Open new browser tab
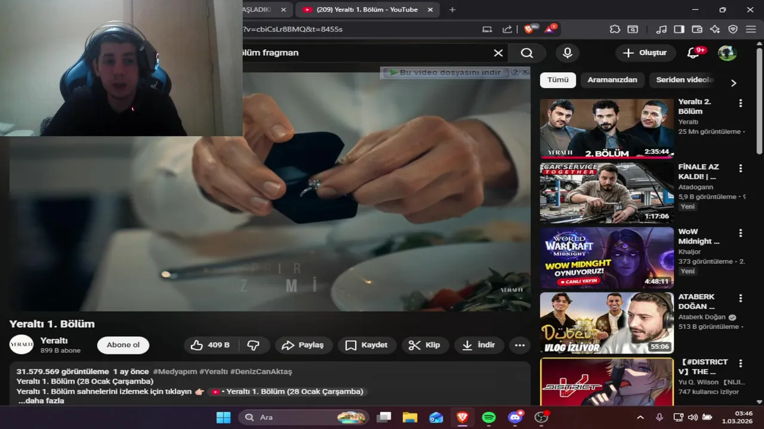 pyautogui.click(x=452, y=10)
